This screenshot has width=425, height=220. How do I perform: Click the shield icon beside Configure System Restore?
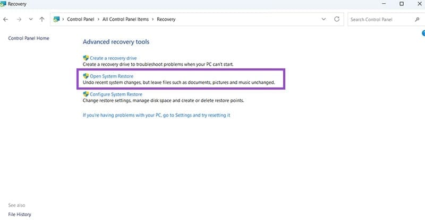coord(86,94)
